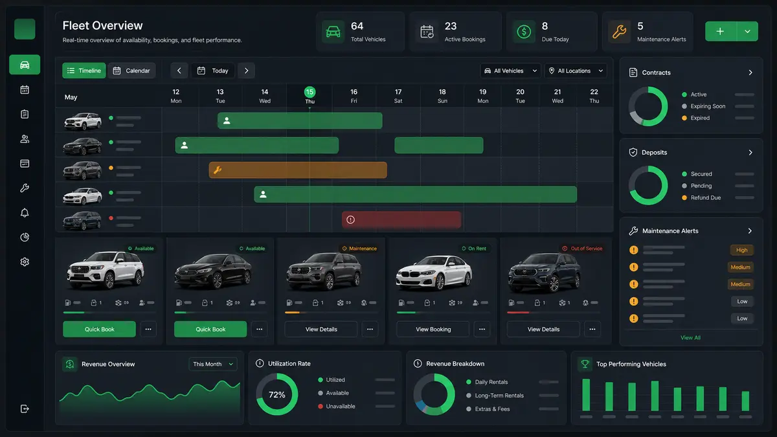Open settings gear in sidebar
777x437 pixels.
point(25,262)
